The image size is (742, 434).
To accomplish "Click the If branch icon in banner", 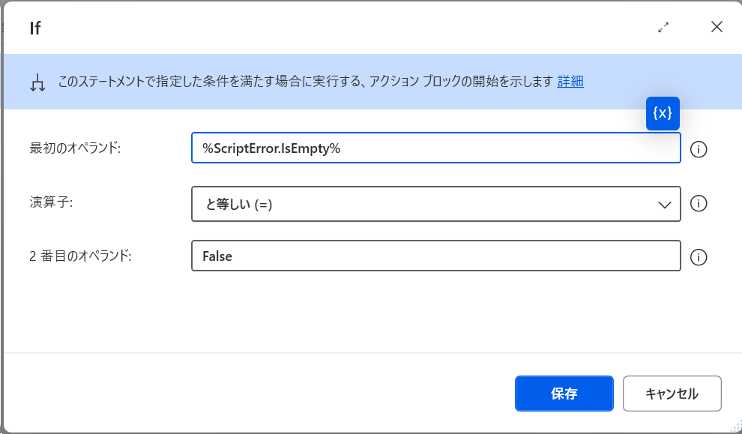I will coord(37,82).
